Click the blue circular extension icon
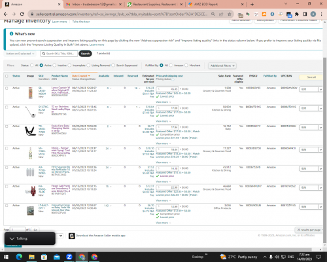The width and height of the screenshot is (327, 262). point(272,14)
